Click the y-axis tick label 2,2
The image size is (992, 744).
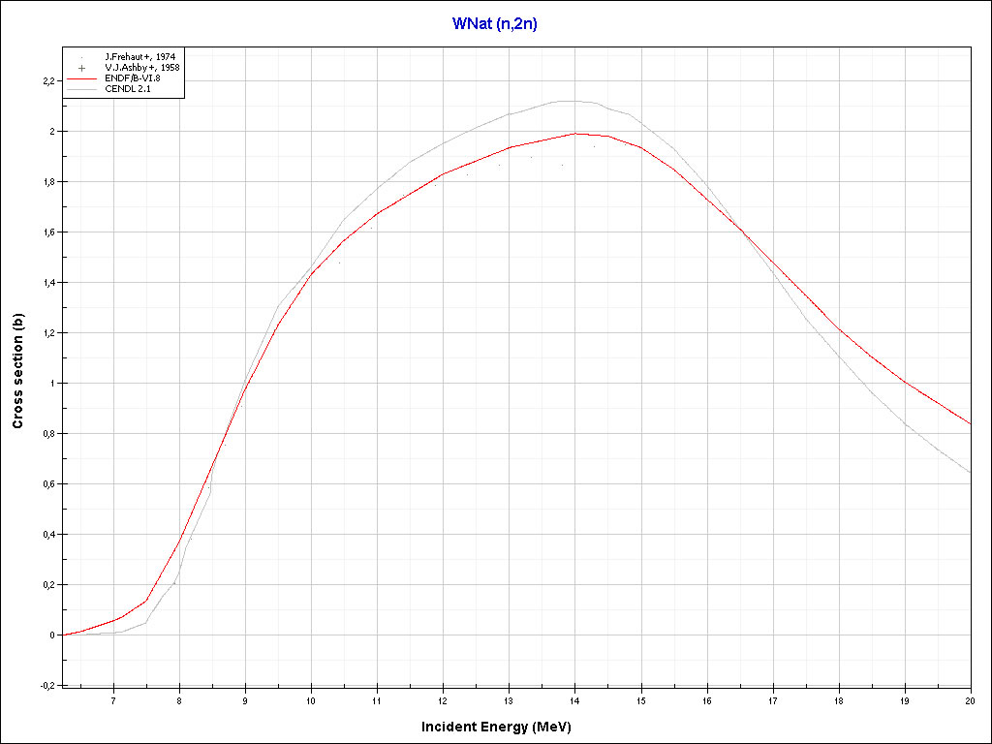point(48,81)
